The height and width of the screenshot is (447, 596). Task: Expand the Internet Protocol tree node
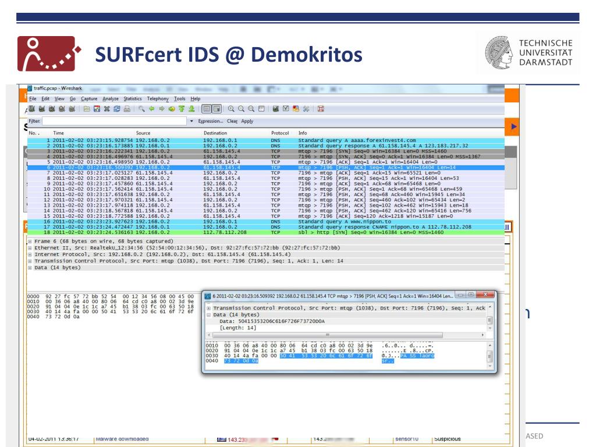pos(30,255)
